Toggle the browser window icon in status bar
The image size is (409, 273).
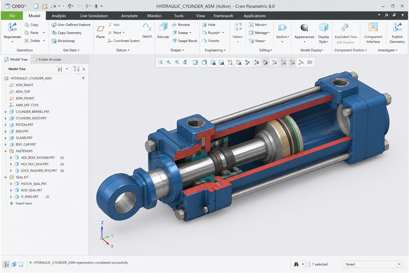pyautogui.click(x=14, y=264)
